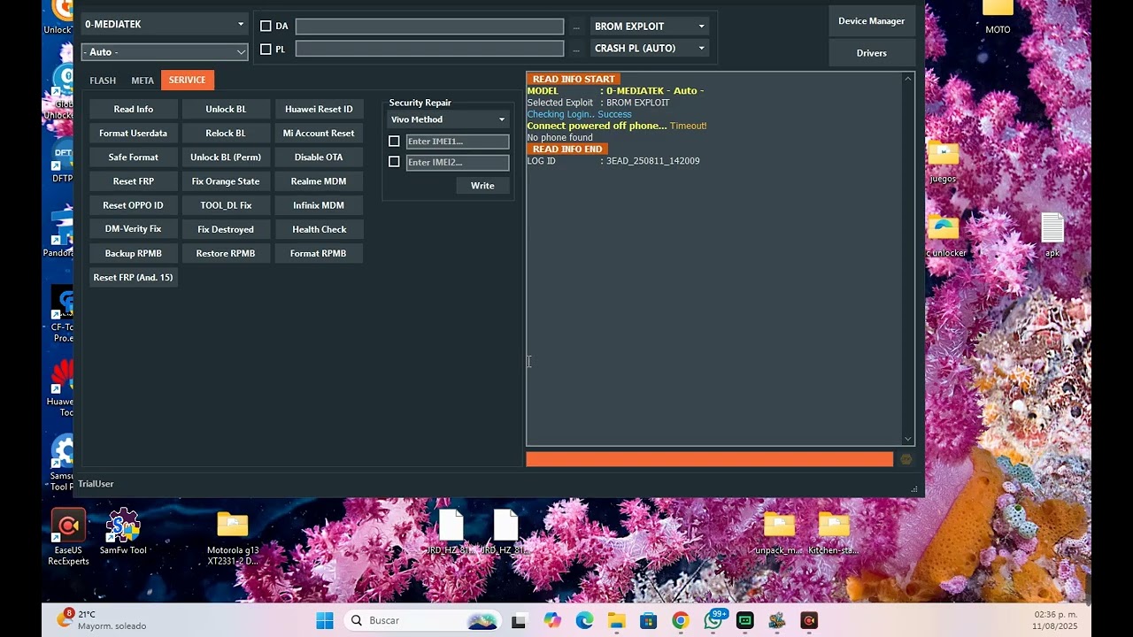Click the Fix Orange State button
The height and width of the screenshot is (637, 1133).
(x=226, y=181)
